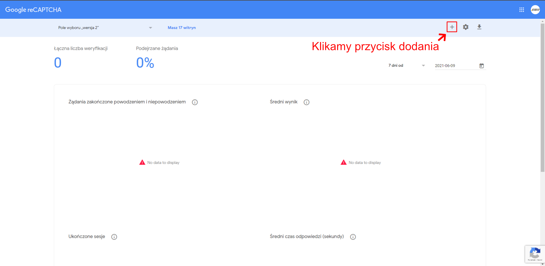The width and height of the screenshot is (545, 266).
Task: Show info for Średni czas odpowiedzi
Action: click(353, 237)
